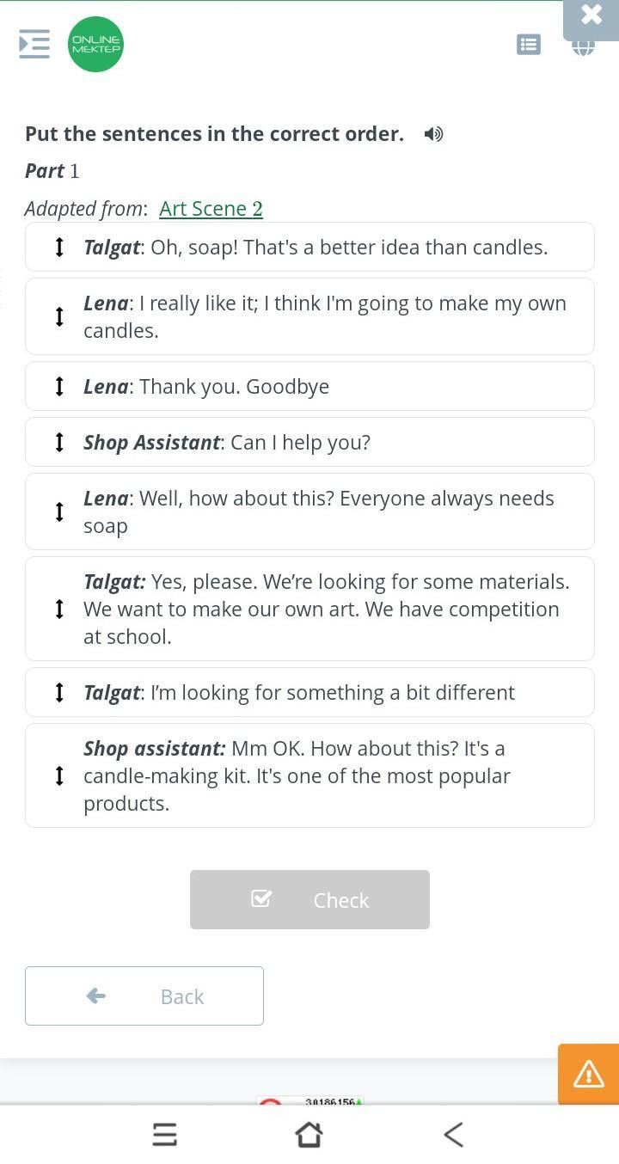Click the globe language icon
Screen dimensions: 619x1164
[584, 48]
